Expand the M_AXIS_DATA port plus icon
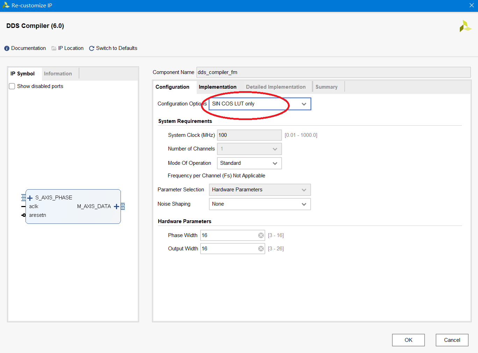Viewport: 478px width, 353px height. click(x=116, y=207)
